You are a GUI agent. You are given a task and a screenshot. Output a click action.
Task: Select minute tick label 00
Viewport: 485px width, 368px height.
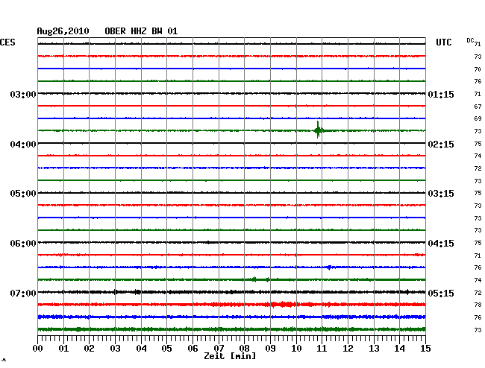coord(38,348)
